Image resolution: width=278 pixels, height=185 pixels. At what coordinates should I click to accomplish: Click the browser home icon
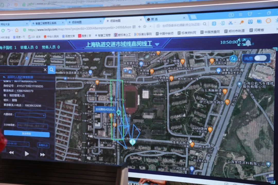pyautogui.click(x=17, y=30)
